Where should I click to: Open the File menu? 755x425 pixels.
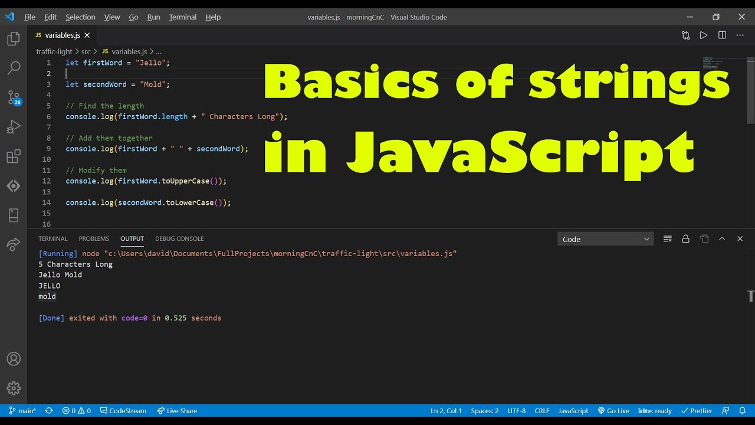click(29, 17)
